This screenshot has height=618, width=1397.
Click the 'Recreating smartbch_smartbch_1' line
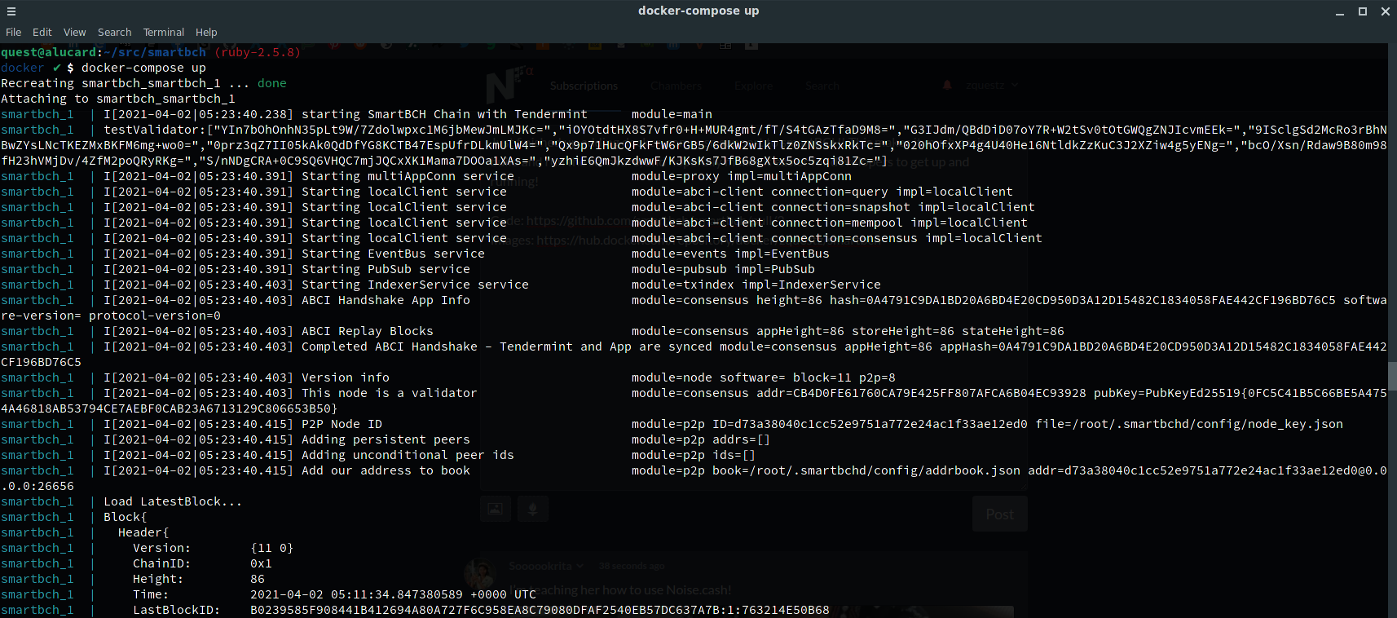143,83
